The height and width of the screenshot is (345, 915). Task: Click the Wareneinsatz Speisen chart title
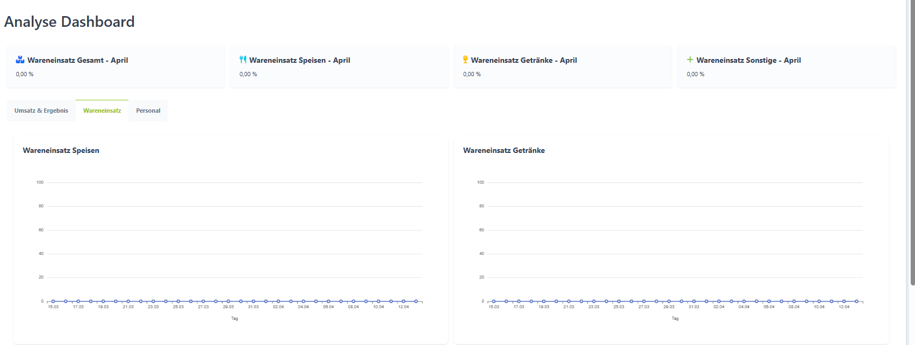click(61, 150)
